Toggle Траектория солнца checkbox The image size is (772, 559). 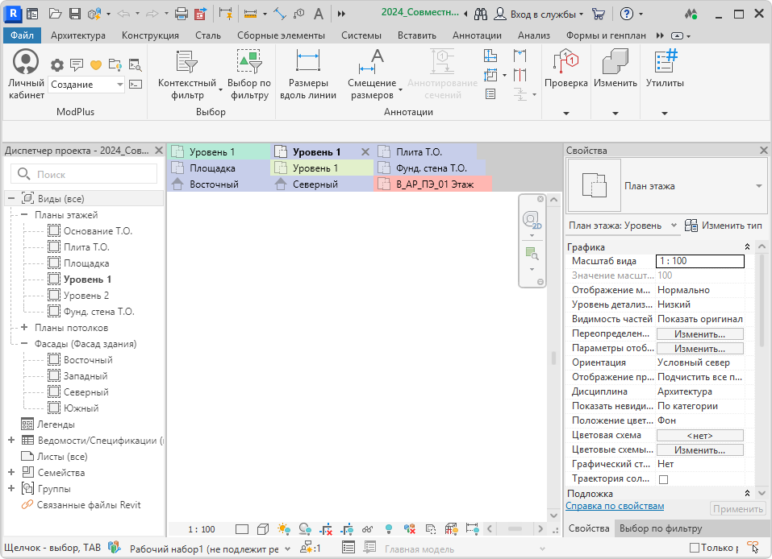pyautogui.click(x=664, y=479)
